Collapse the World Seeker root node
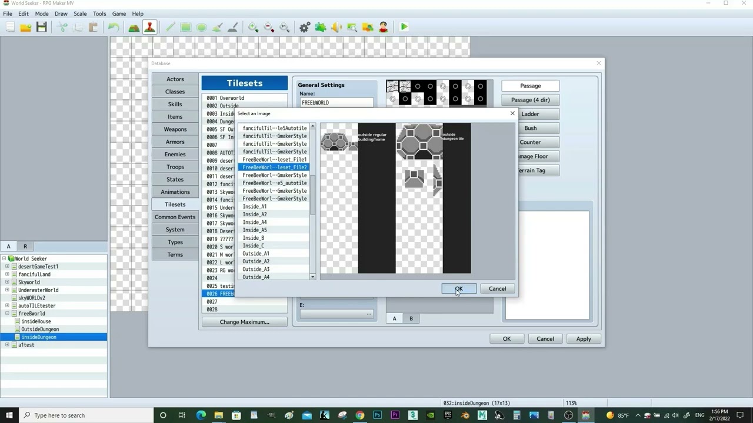Screen dimensions: 753x423 pyautogui.click(x=4, y=258)
